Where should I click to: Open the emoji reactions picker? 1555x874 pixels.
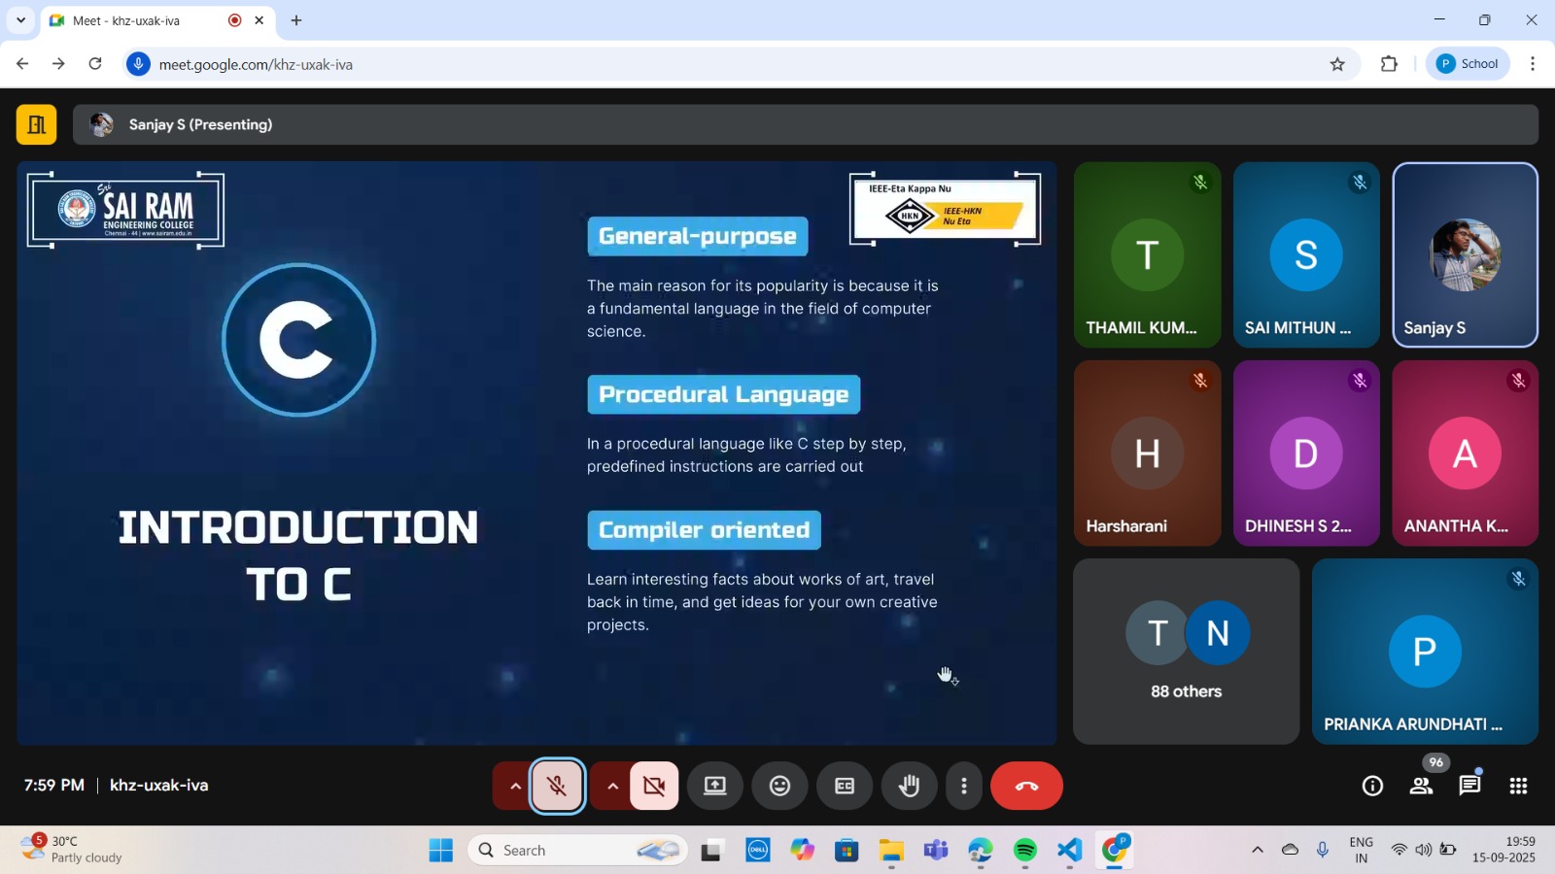point(779,786)
